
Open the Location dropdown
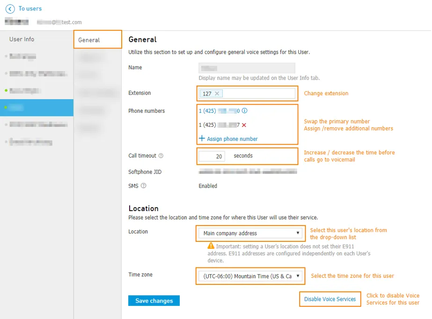click(250, 233)
